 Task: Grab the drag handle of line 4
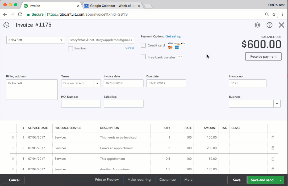point(13,169)
